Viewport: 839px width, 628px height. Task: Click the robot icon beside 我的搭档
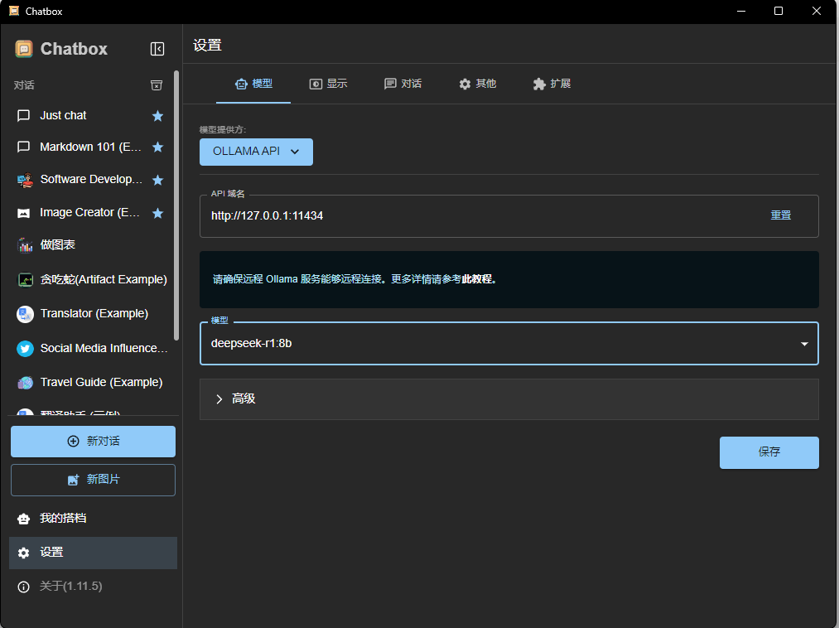click(x=23, y=519)
